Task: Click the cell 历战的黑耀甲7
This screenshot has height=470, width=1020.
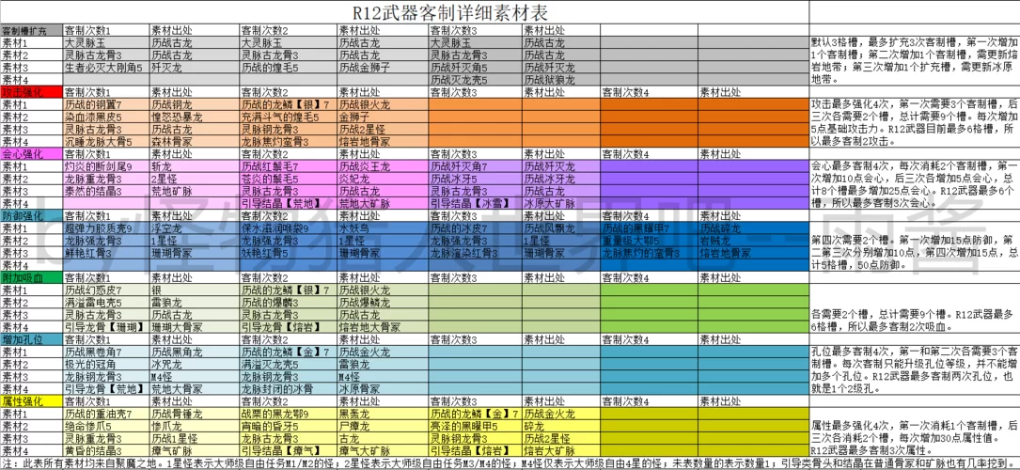Action: 649,228
